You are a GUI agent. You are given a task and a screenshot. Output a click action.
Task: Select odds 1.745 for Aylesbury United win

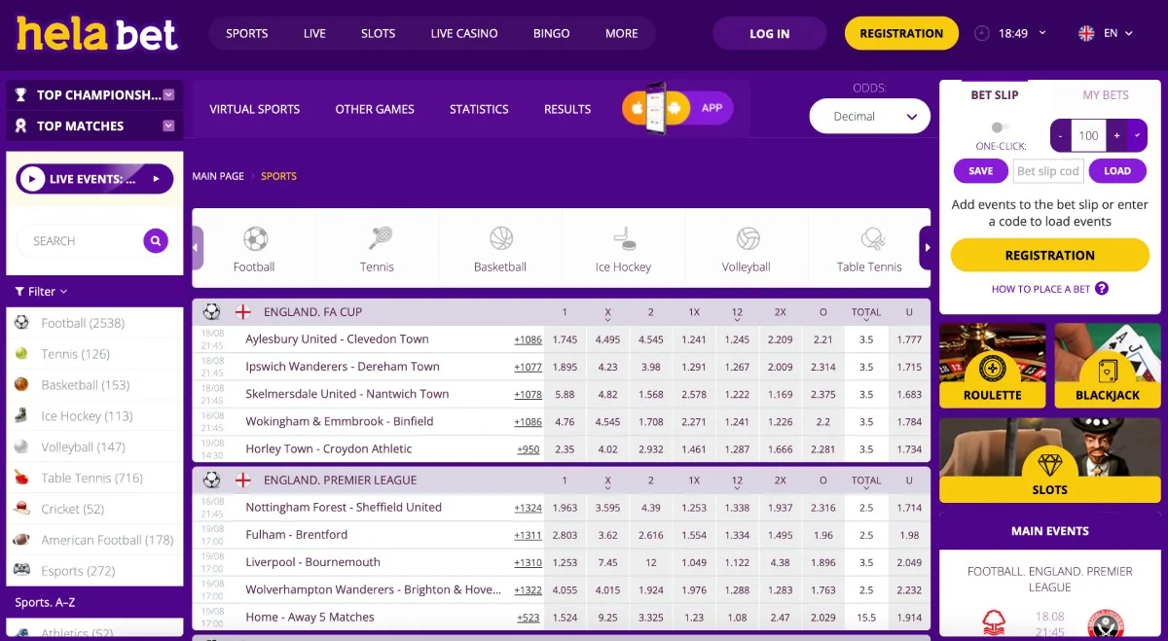click(x=565, y=339)
